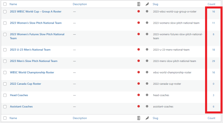Click the readability feather icon in the footer
223x123 pixels.
click(147, 118)
